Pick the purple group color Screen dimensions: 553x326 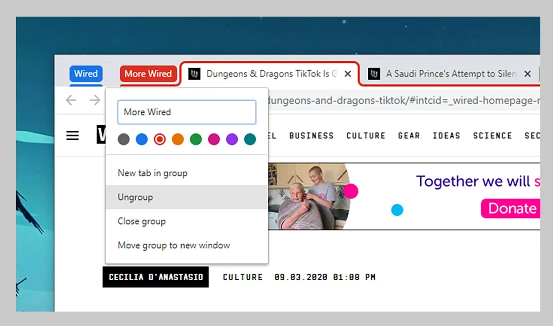coord(232,139)
